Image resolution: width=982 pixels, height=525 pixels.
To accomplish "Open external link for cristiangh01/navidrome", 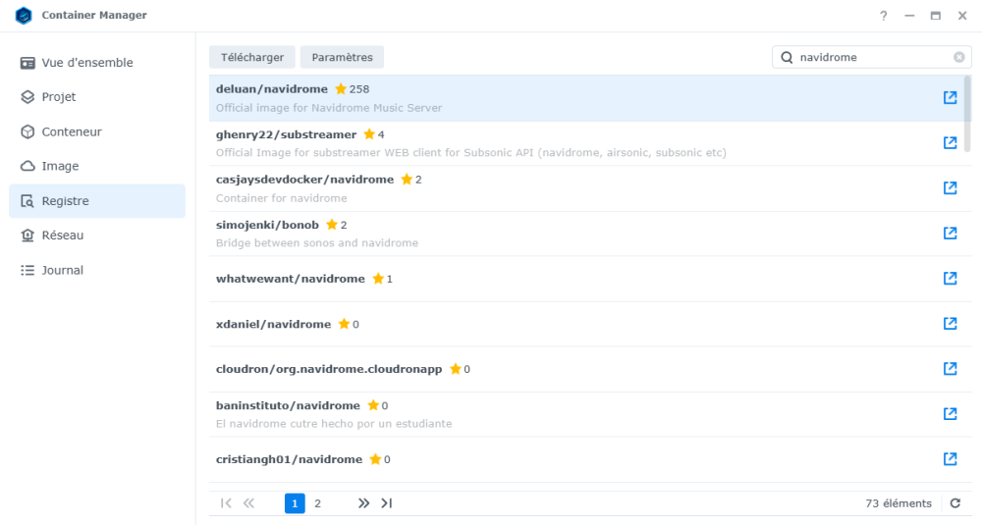I will [950, 458].
